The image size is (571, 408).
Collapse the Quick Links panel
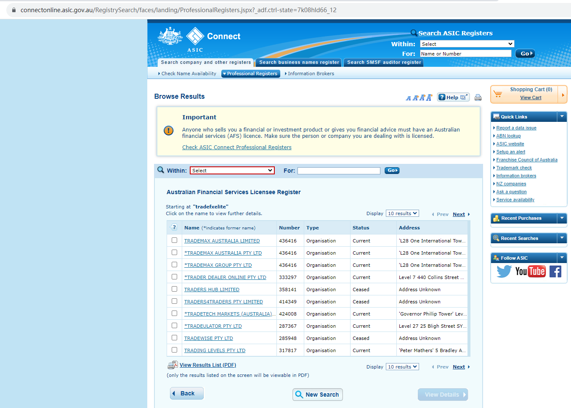point(562,116)
